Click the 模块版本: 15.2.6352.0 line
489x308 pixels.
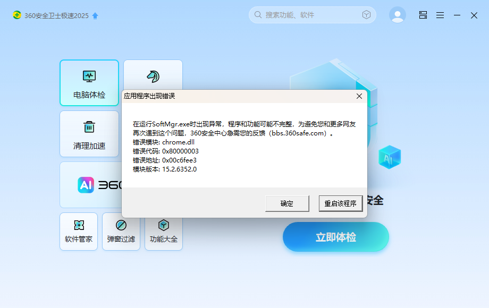165,169
